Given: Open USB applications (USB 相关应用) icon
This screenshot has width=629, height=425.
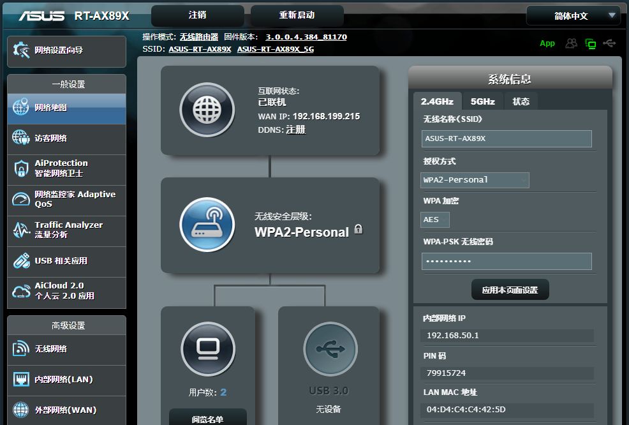Looking at the screenshot, I should coord(21,260).
